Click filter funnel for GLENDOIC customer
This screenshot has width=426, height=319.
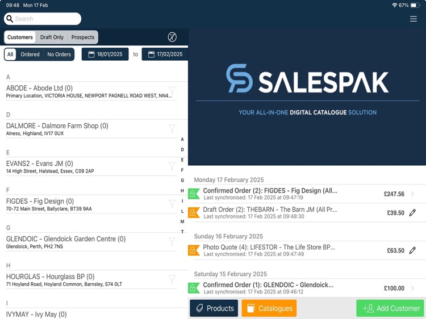point(172,242)
